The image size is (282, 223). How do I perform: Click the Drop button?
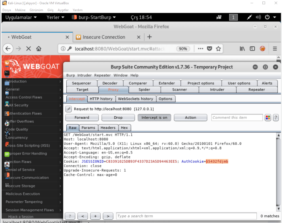coord(118,118)
